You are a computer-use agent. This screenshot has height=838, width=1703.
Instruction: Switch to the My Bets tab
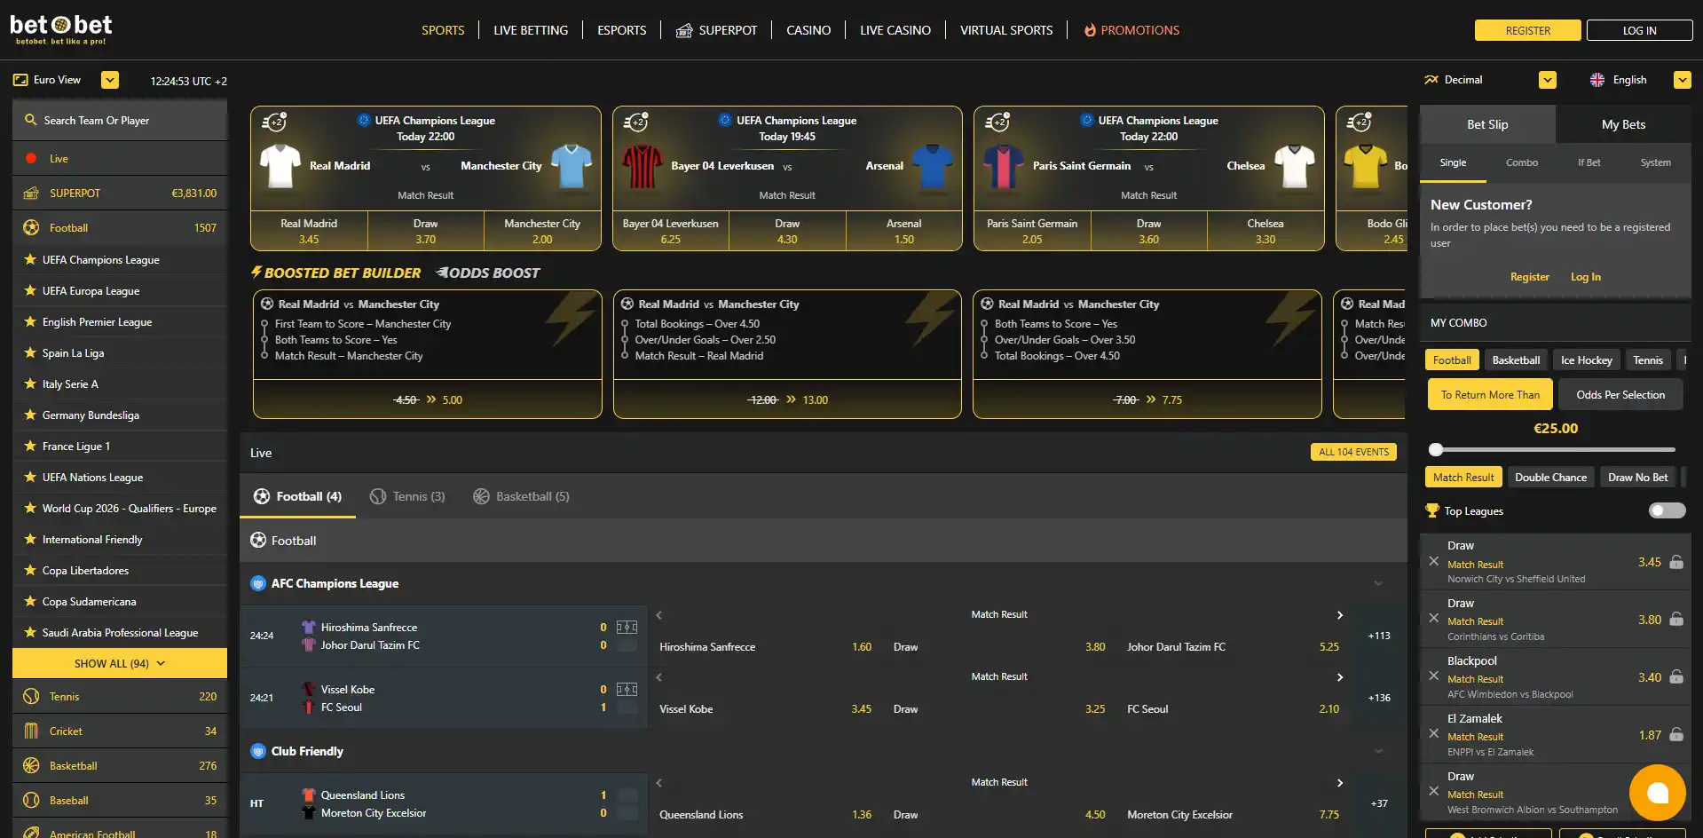pyautogui.click(x=1623, y=124)
